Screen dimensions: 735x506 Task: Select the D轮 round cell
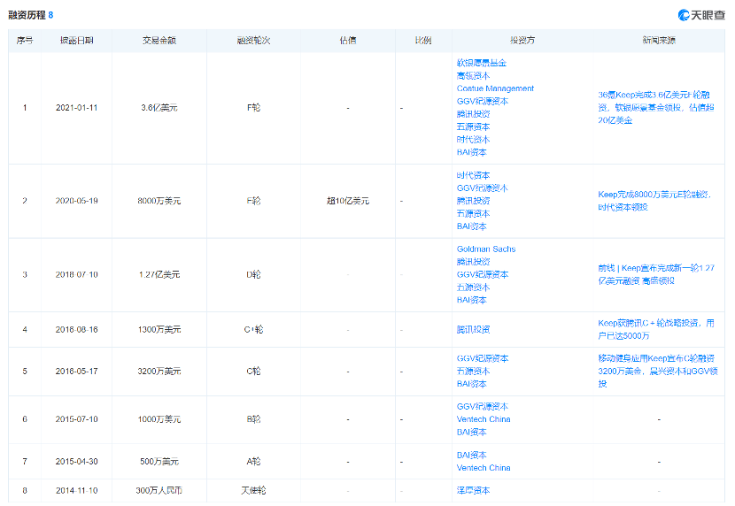pyautogui.click(x=253, y=274)
